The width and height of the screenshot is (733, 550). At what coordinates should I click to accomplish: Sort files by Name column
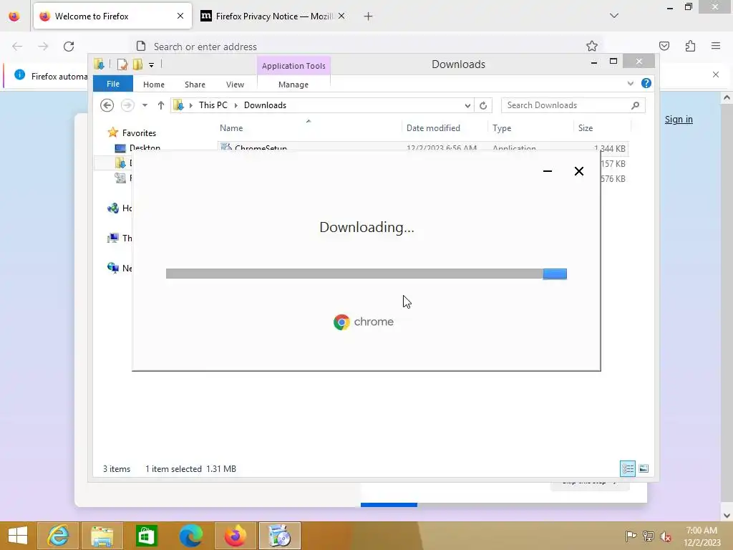(231, 128)
